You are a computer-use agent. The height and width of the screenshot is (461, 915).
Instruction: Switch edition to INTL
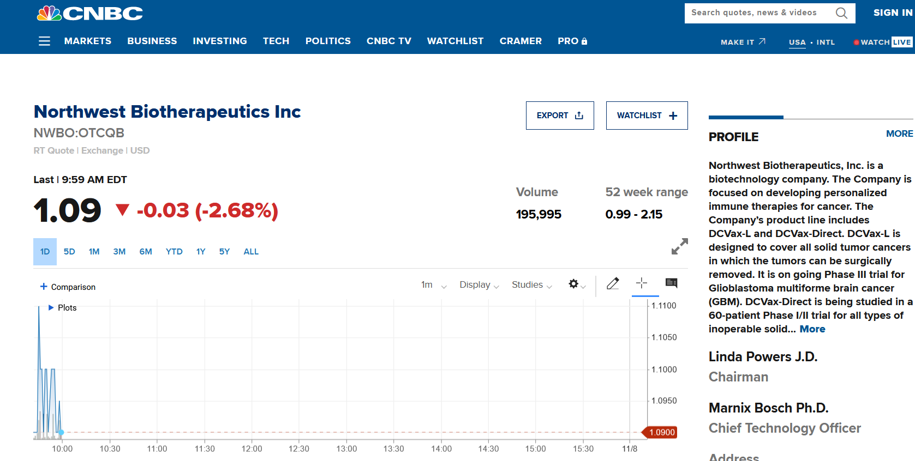[826, 42]
